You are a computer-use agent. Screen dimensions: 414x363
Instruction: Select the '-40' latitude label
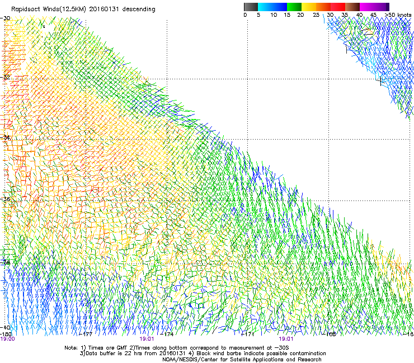tap(5, 327)
